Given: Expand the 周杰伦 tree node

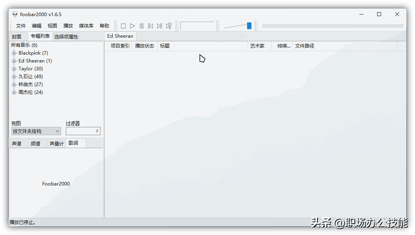Looking at the screenshot, I should pos(14,92).
